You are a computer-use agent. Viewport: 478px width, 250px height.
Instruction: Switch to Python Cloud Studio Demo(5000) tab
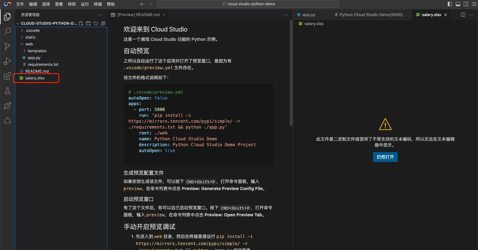[x=371, y=15]
